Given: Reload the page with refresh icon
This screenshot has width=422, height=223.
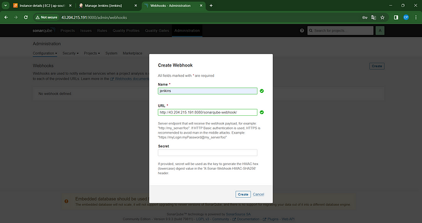Looking at the screenshot, I should (x=26, y=18).
